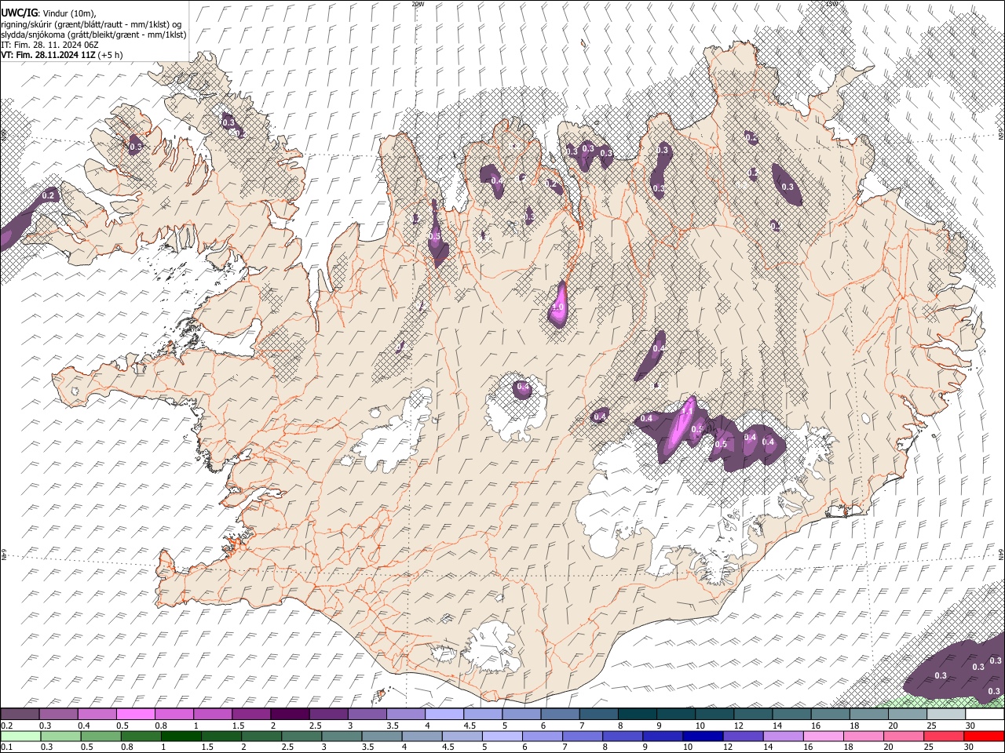
Task: Click the '1.1' value on the pink precipitation blob
Action: coord(686,410)
